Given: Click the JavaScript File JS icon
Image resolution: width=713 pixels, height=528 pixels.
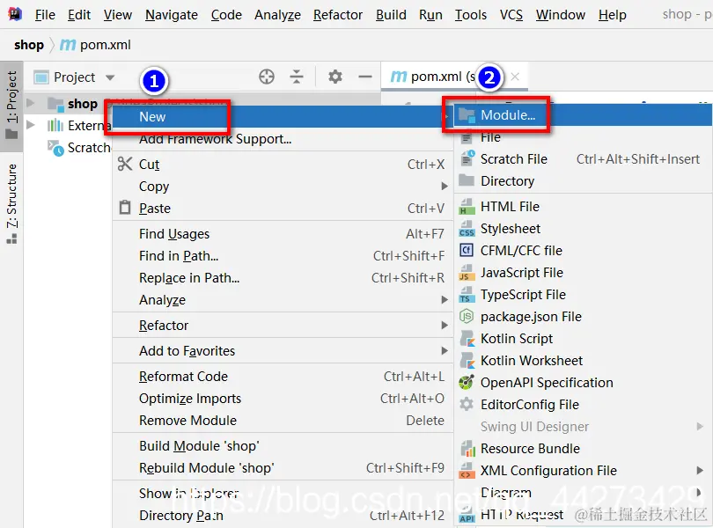Looking at the screenshot, I should pyautogui.click(x=467, y=273).
